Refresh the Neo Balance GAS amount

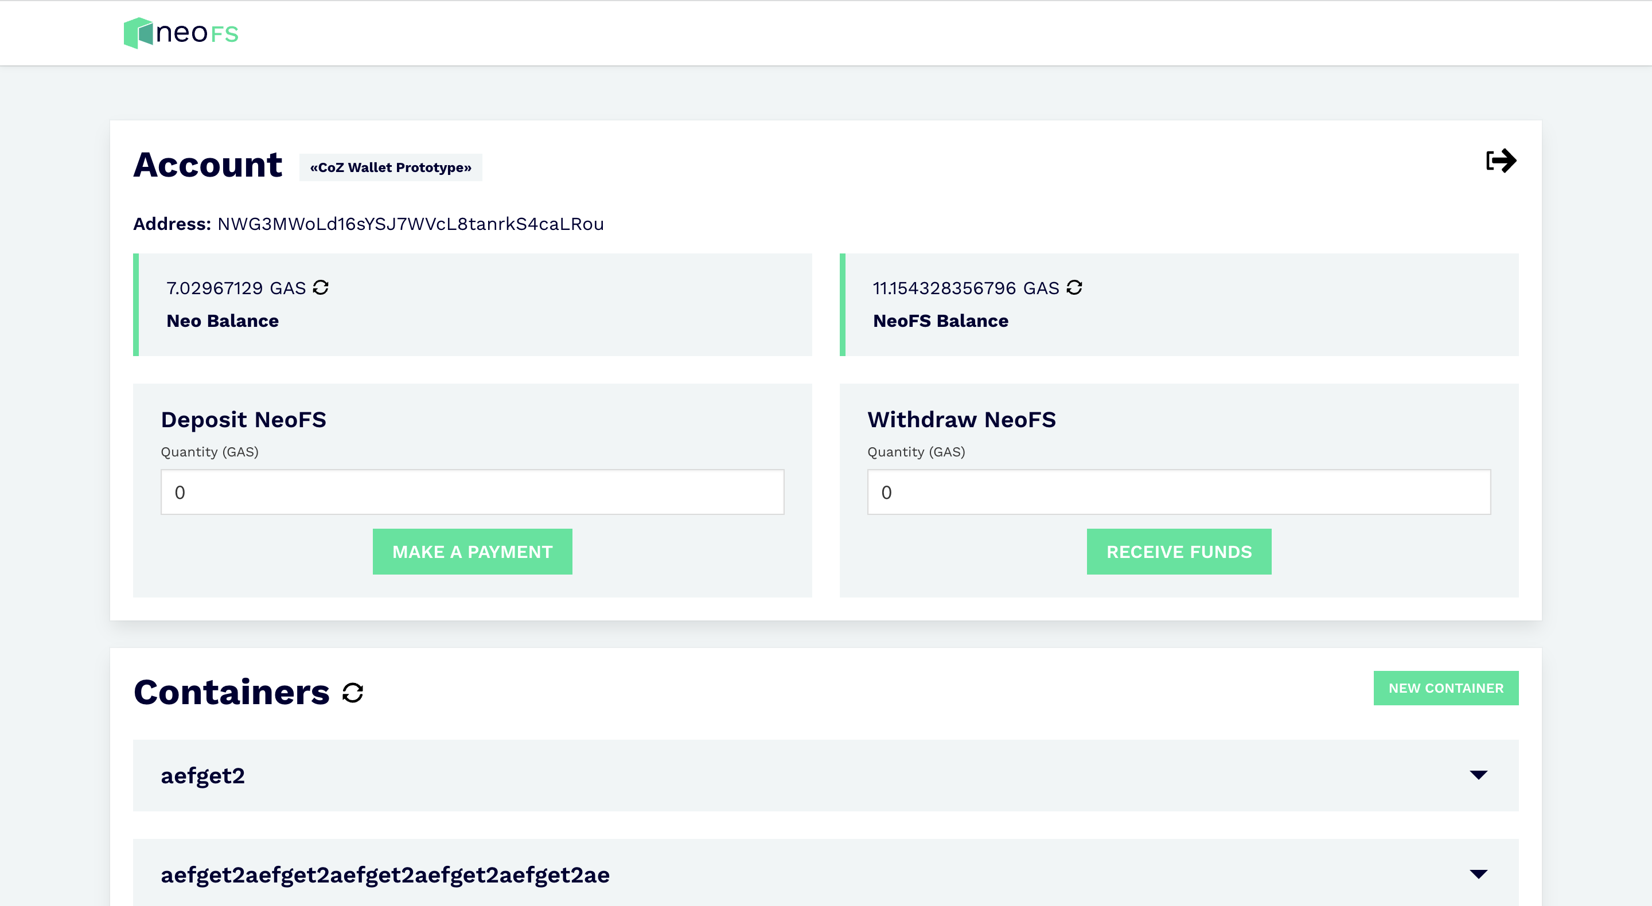(x=321, y=287)
